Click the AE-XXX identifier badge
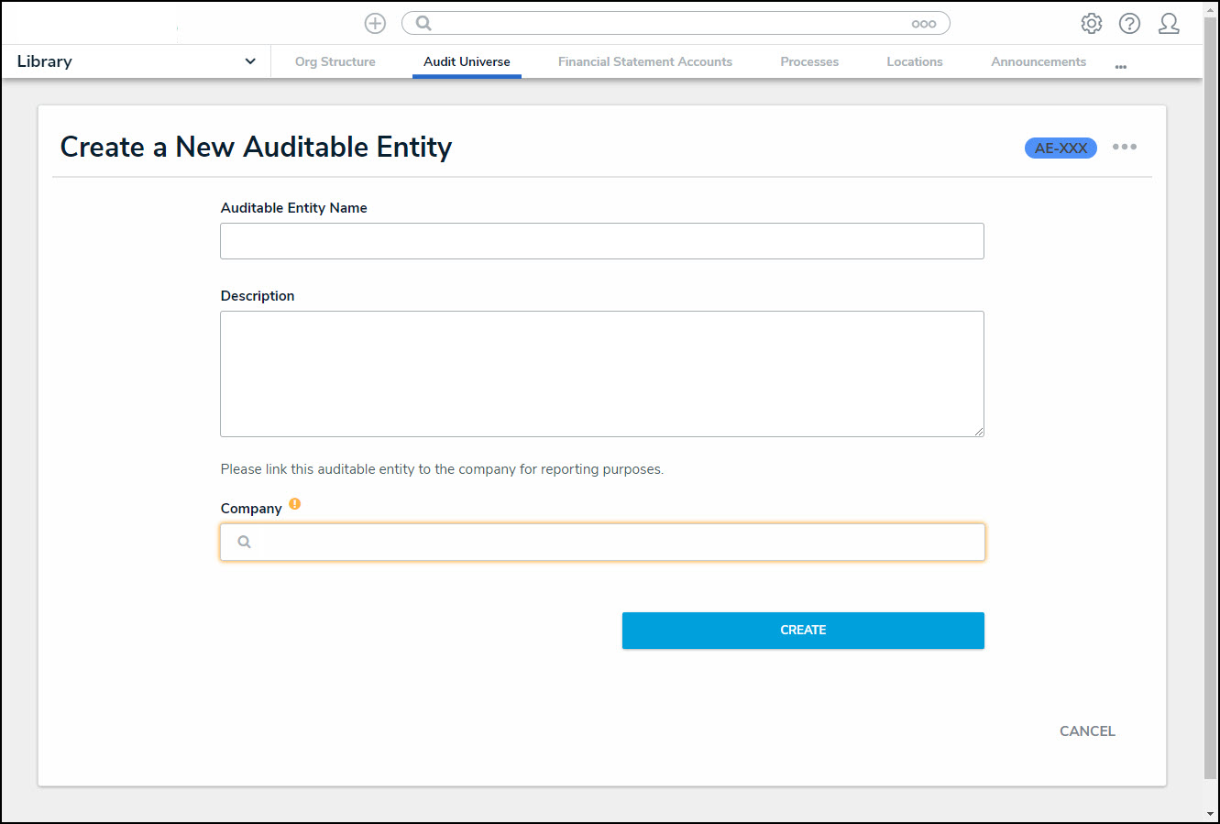Viewport: 1220px width, 824px height. [1061, 148]
